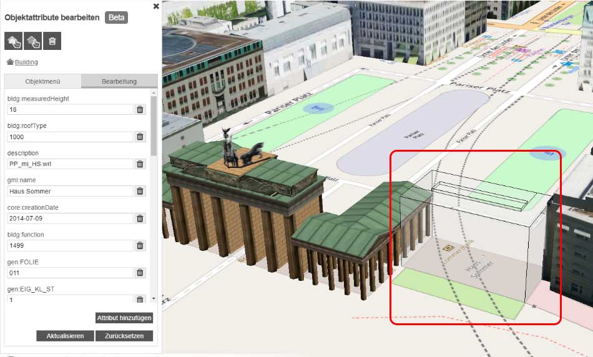Click the blue fountain marker on Pariser Platz
The image size is (593, 357).
click(x=318, y=109)
